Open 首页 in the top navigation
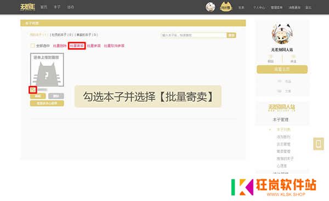Image resolution: width=329 pixels, height=201 pixels. click(x=44, y=7)
